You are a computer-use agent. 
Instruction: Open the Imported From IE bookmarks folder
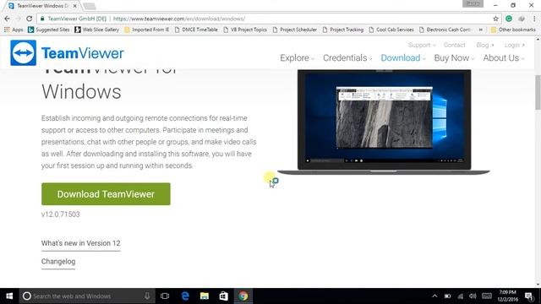coord(146,30)
